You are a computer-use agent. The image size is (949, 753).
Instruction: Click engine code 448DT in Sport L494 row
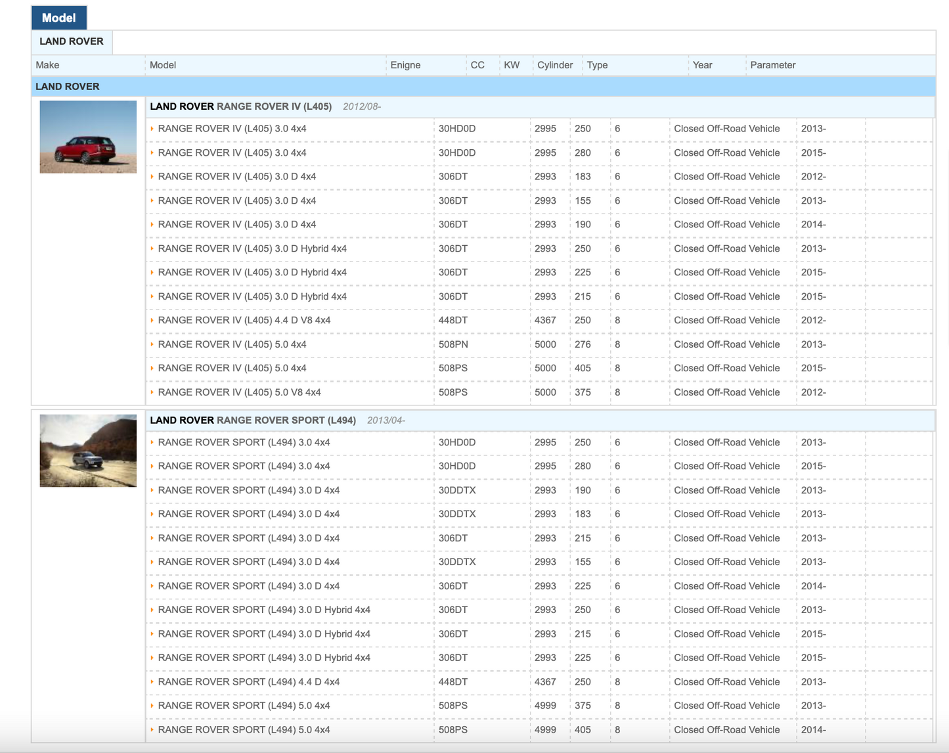tap(453, 682)
